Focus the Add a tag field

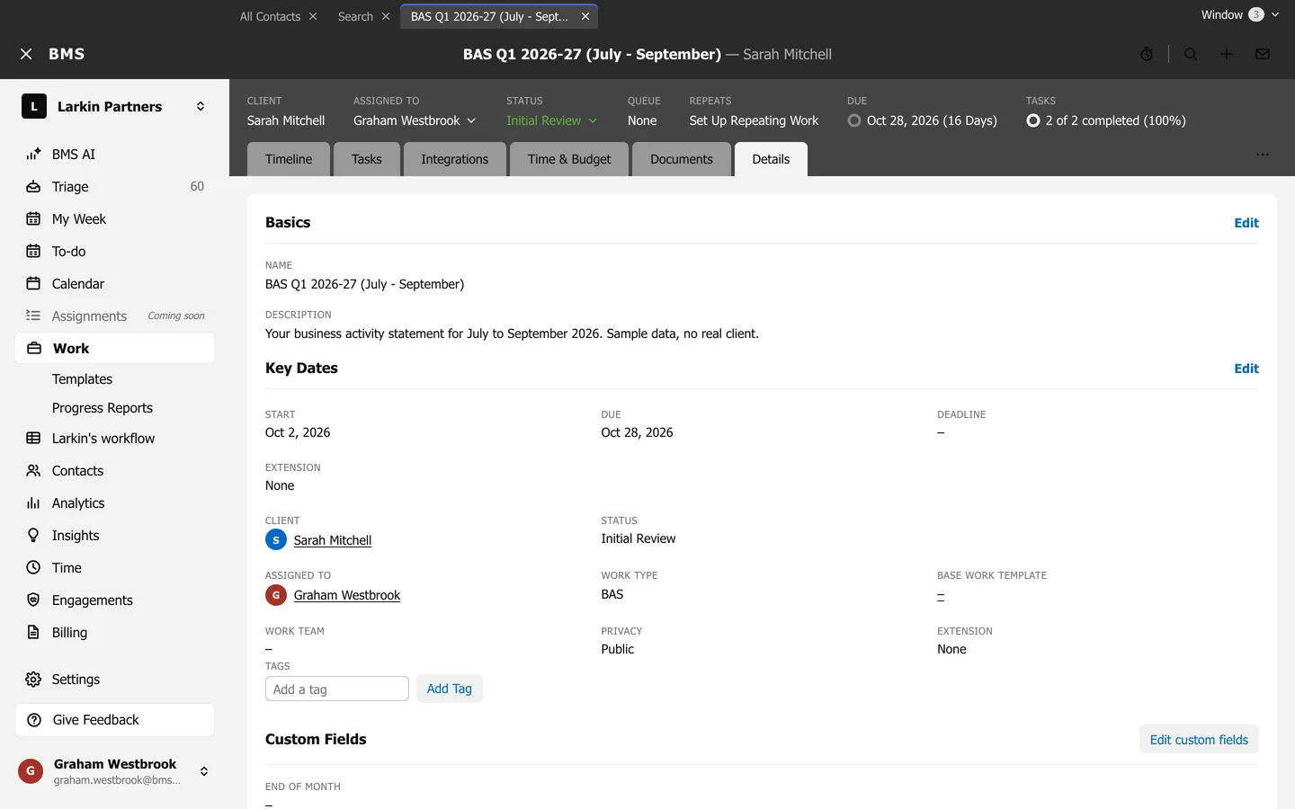click(337, 689)
